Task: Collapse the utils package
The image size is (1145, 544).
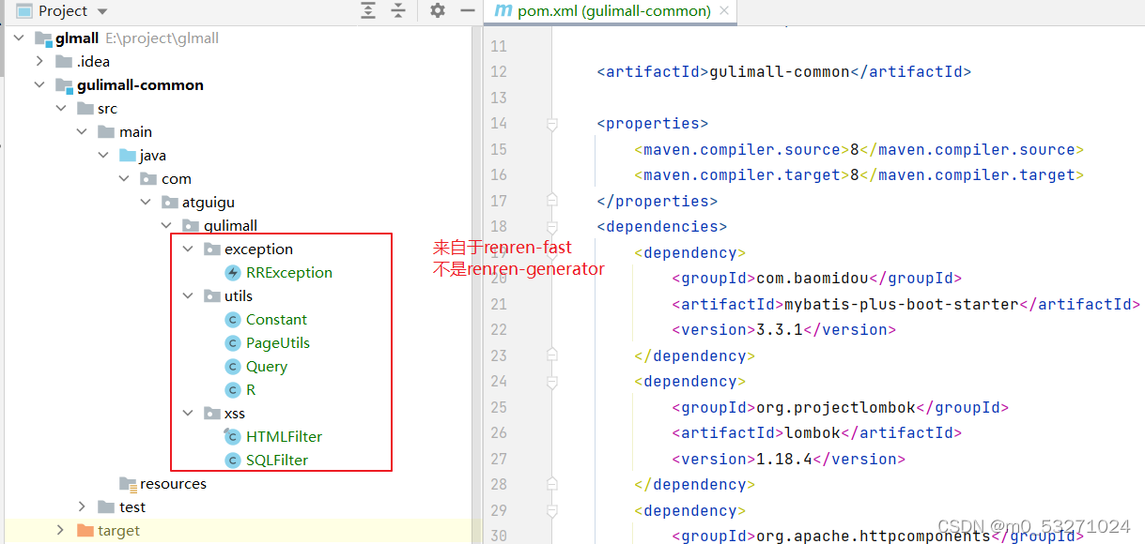Action: point(188,296)
